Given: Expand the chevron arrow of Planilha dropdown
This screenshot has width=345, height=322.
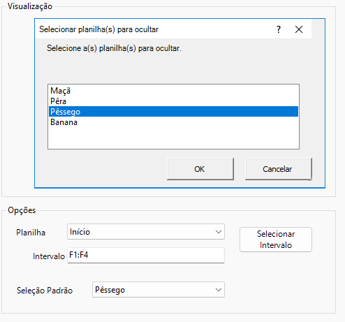Looking at the screenshot, I should [x=218, y=232].
